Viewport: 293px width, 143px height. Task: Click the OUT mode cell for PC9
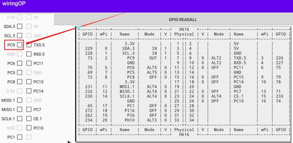153,58
